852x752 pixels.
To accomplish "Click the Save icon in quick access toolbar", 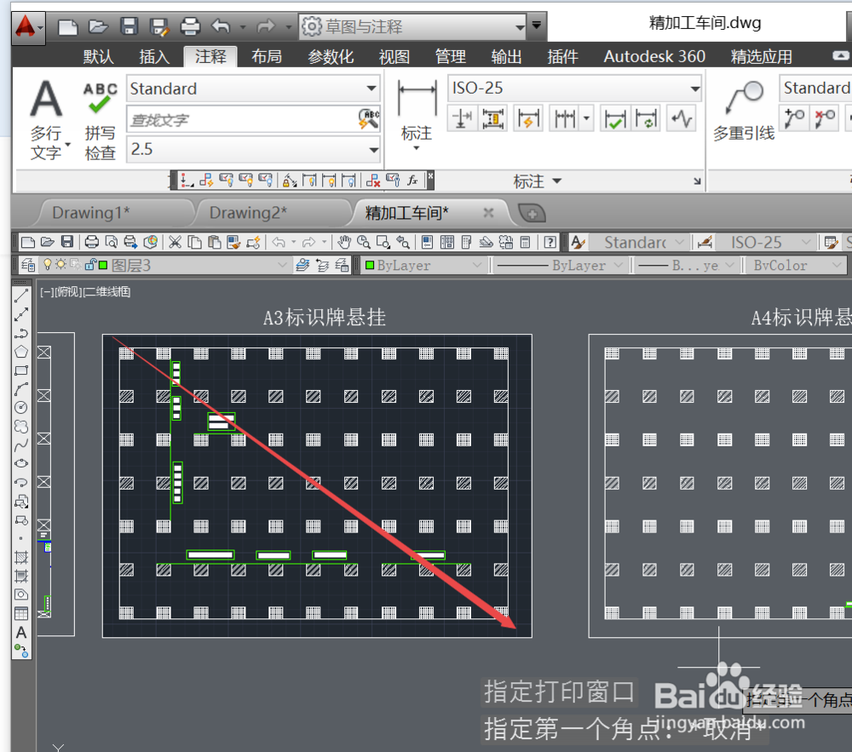I will (129, 26).
